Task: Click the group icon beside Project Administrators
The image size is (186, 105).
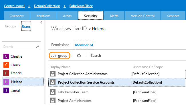Action: pyautogui.click(x=53, y=100)
